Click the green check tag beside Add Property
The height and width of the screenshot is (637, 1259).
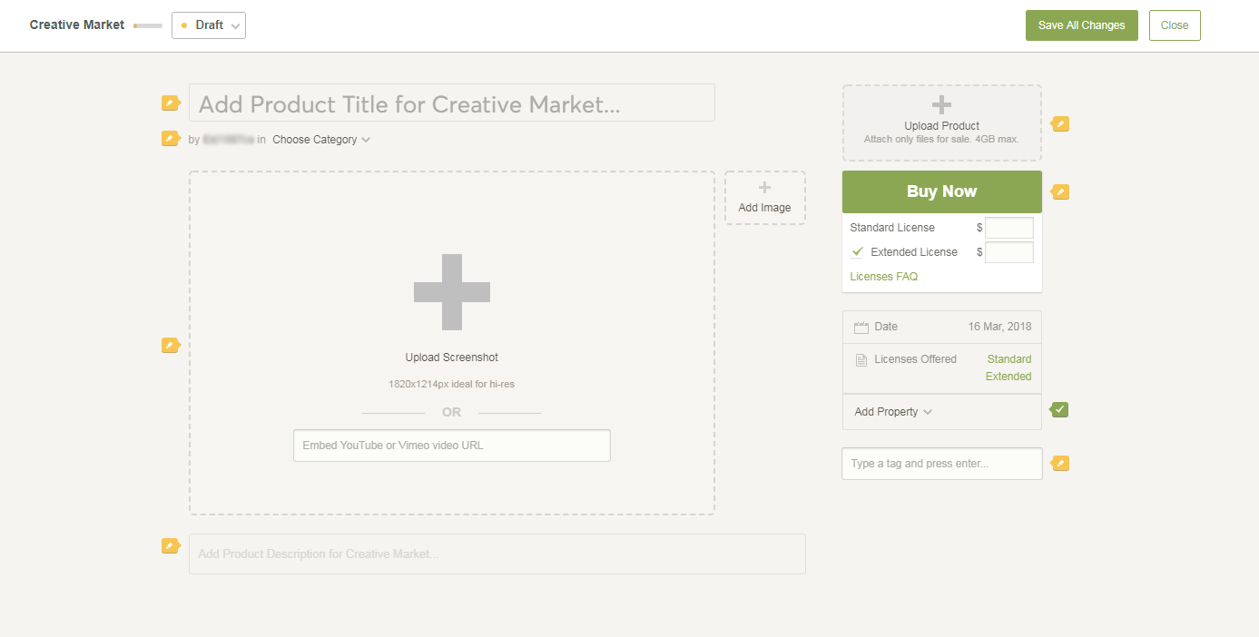(1060, 409)
